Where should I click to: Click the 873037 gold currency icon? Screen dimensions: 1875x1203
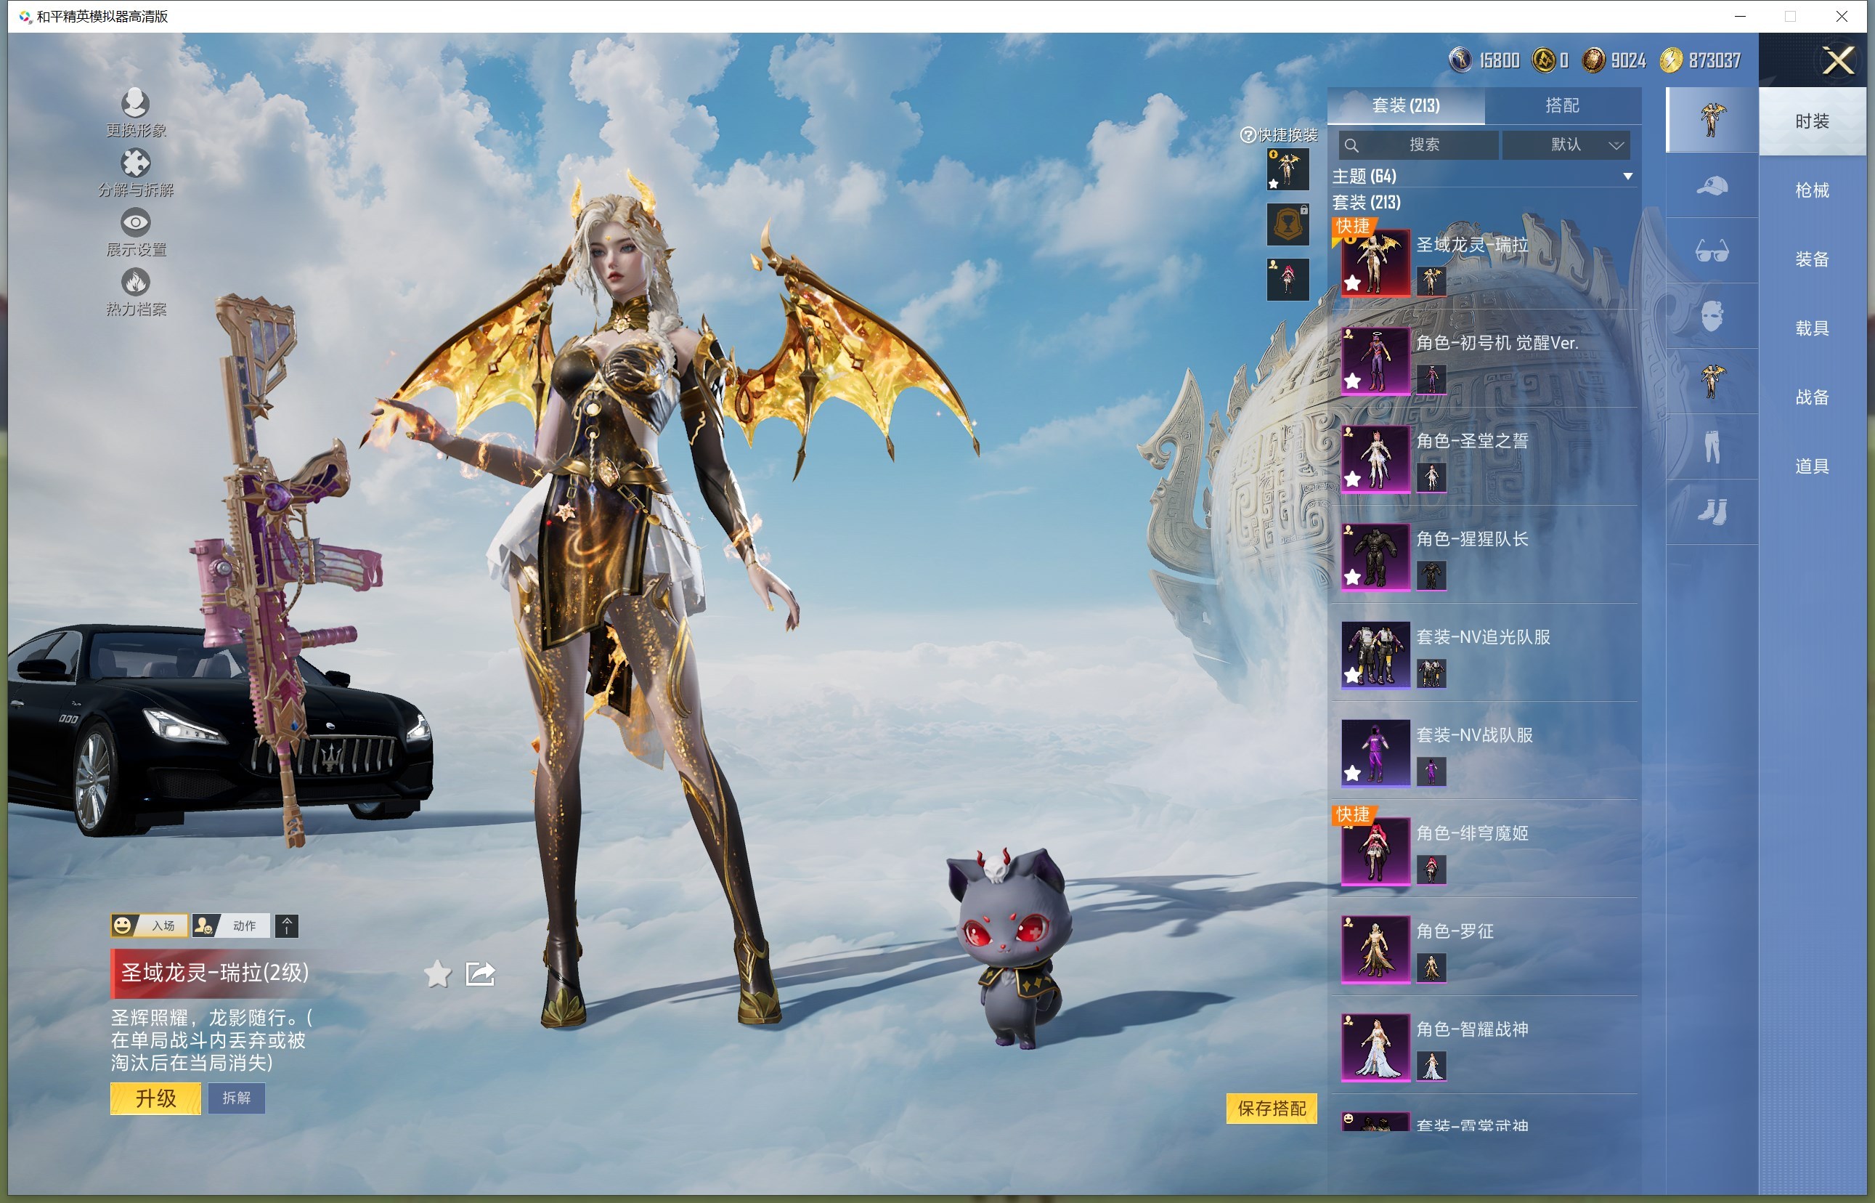(1670, 60)
